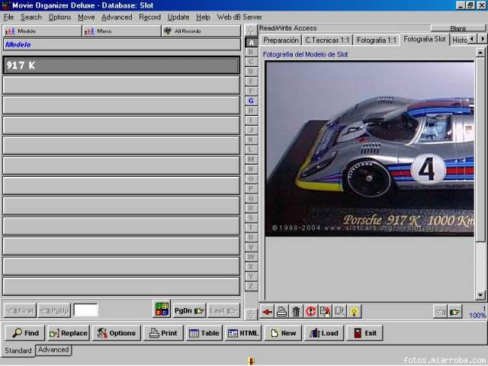The image size is (488, 366).
Task: Open the File menu
Action: click(8, 17)
